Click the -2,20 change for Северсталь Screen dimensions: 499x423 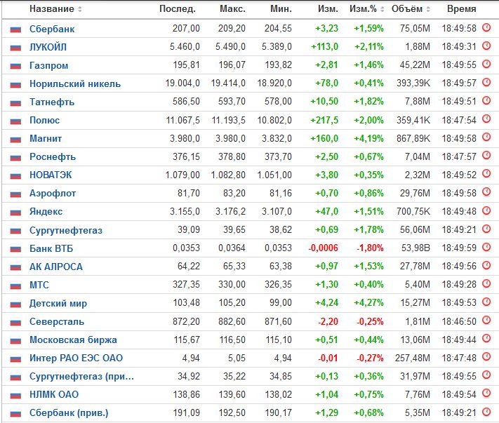coord(328,321)
